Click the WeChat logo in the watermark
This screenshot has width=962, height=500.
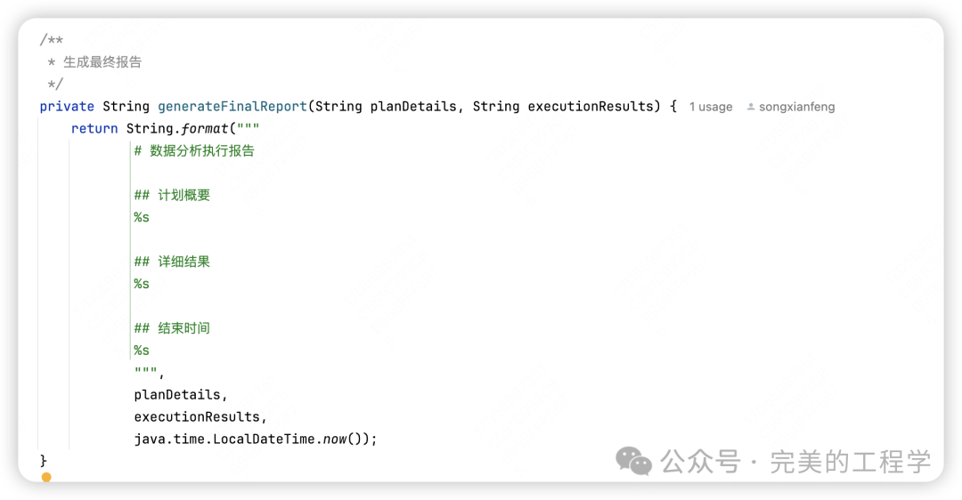634,461
